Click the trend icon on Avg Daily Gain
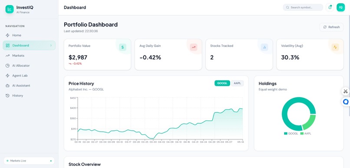This screenshot has width=350, height=168. (x=194, y=47)
